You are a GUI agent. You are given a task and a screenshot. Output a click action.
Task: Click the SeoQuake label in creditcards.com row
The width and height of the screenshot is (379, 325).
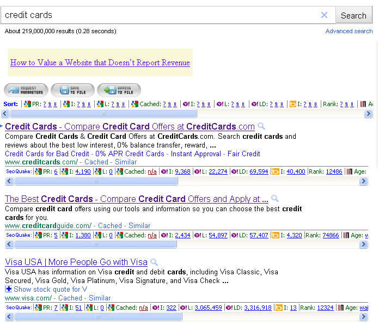pyautogui.click(x=19, y=171)
